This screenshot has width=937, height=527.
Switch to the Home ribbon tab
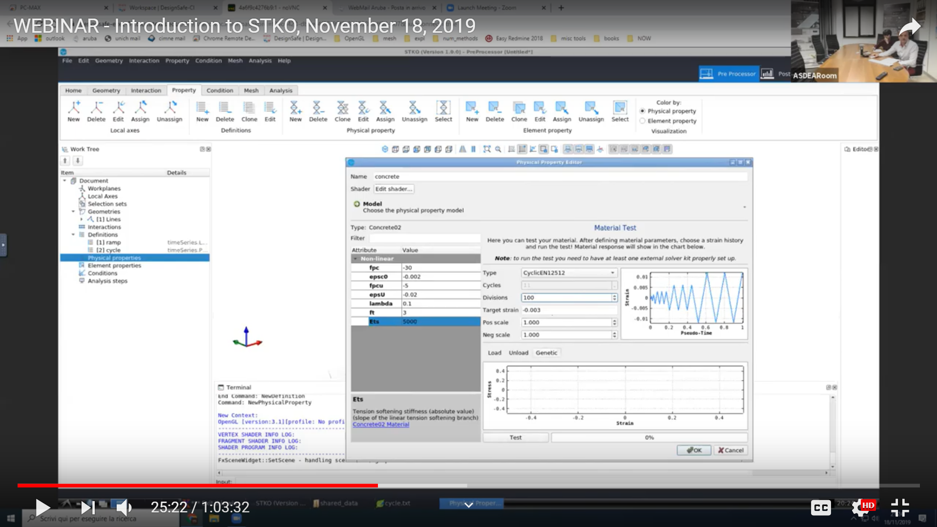point(73,90)
